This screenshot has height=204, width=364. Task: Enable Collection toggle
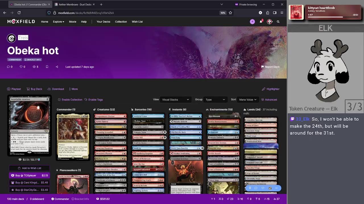[x=70, y=100]
